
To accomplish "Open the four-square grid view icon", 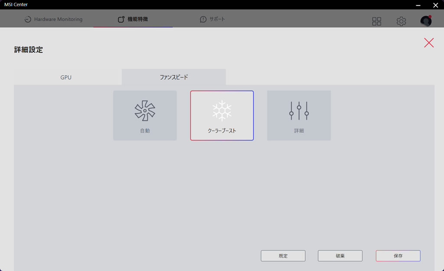I will [x=377, y=21].
